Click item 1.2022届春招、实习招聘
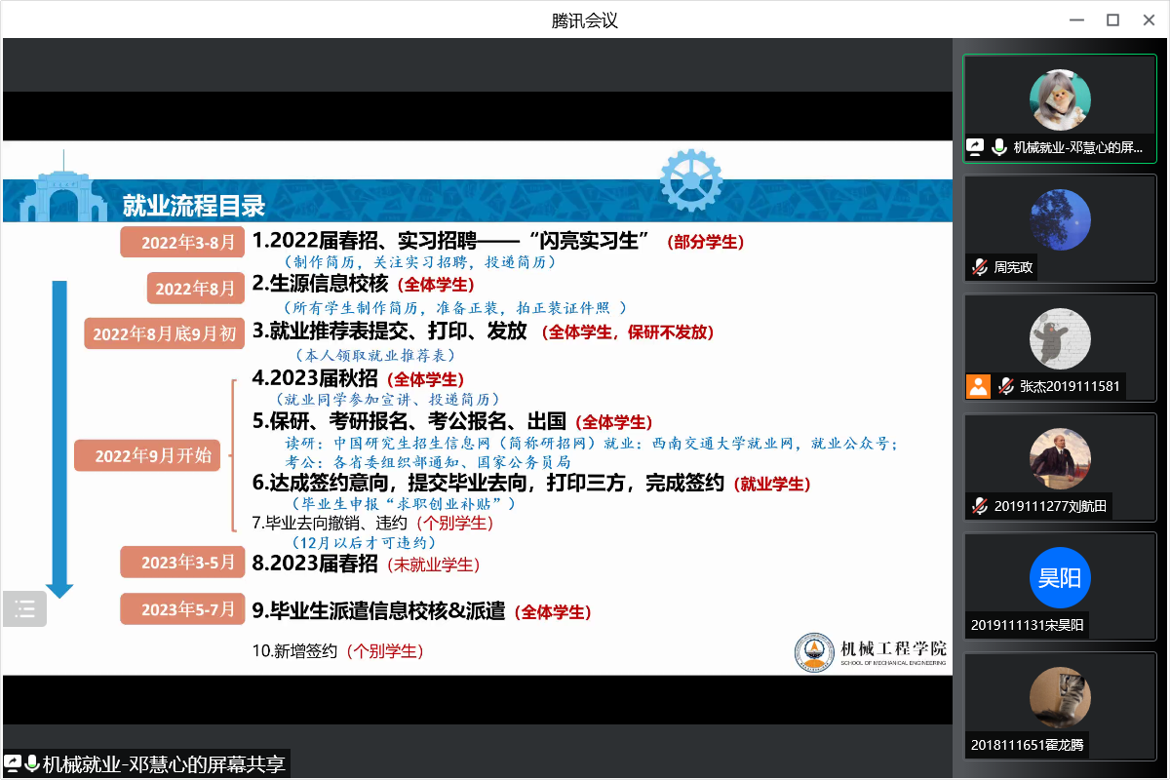Image resolution: width=1170 pixels, height=780 pixels. coord(452,241)
